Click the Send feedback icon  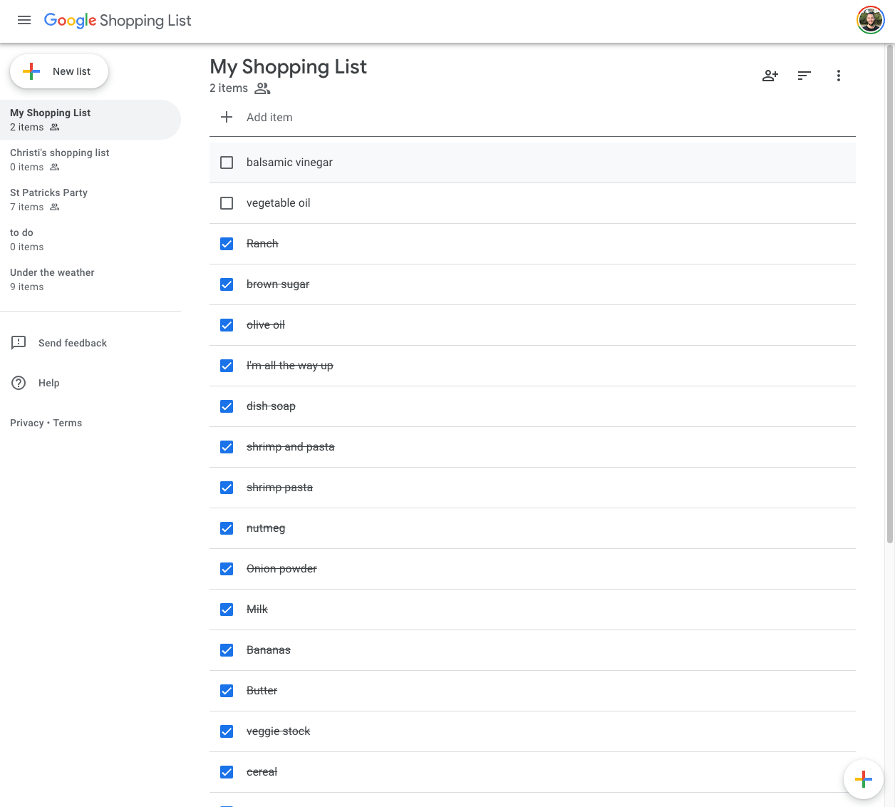19,343
